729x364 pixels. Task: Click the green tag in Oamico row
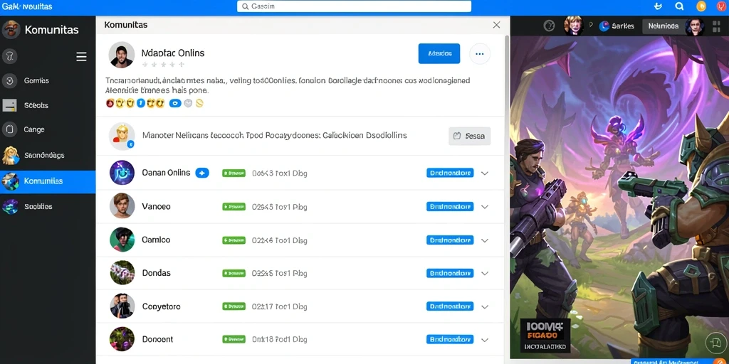pyautogui.click(x=234, y=240)
